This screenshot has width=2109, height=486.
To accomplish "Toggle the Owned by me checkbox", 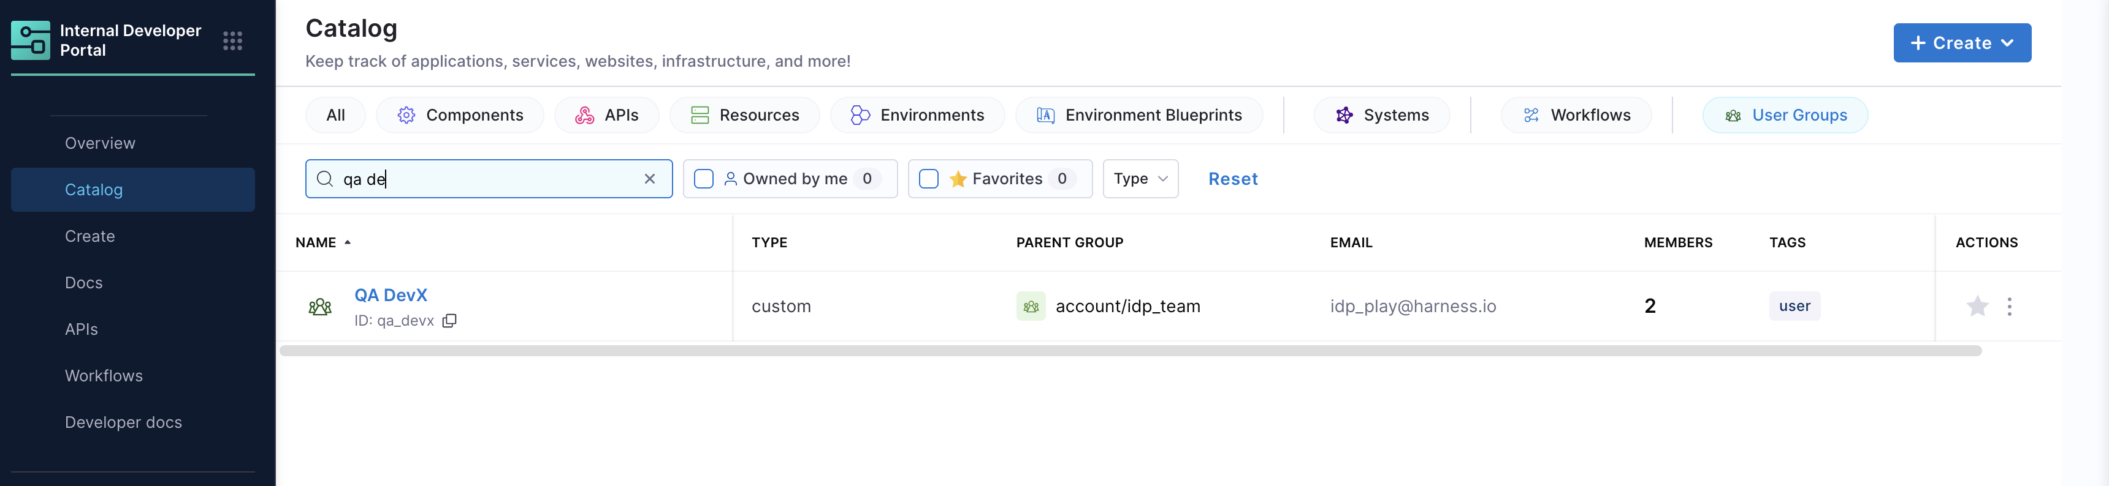I will 703,179.
